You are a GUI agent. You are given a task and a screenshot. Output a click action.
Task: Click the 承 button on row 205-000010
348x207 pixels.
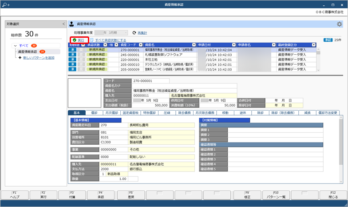(72, 64)
